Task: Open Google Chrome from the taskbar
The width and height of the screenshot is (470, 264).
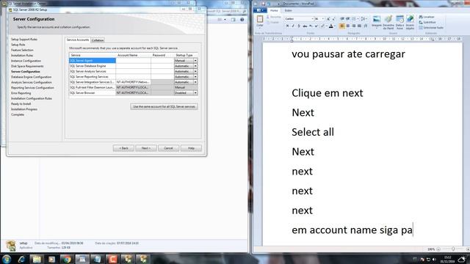Action: tap(67, 259)
